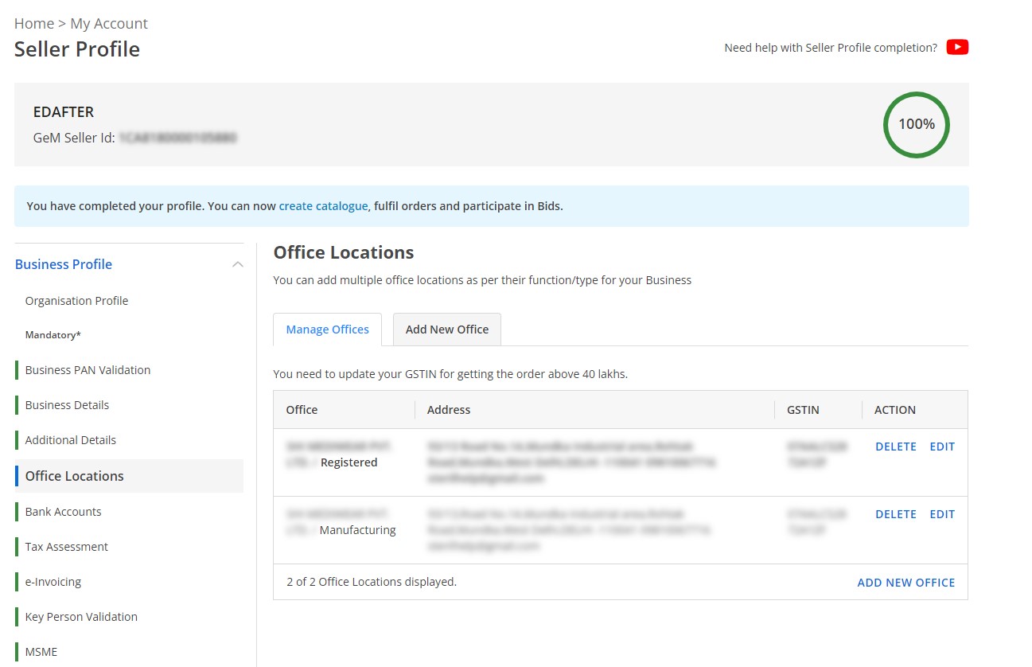1032x667 pixels.
Task: Open the YouTube help video icon
Action: click(x=957, y=48)
